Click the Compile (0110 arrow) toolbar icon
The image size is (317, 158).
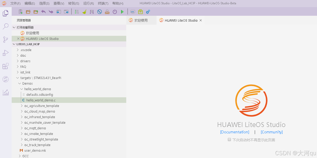[77, 12]
